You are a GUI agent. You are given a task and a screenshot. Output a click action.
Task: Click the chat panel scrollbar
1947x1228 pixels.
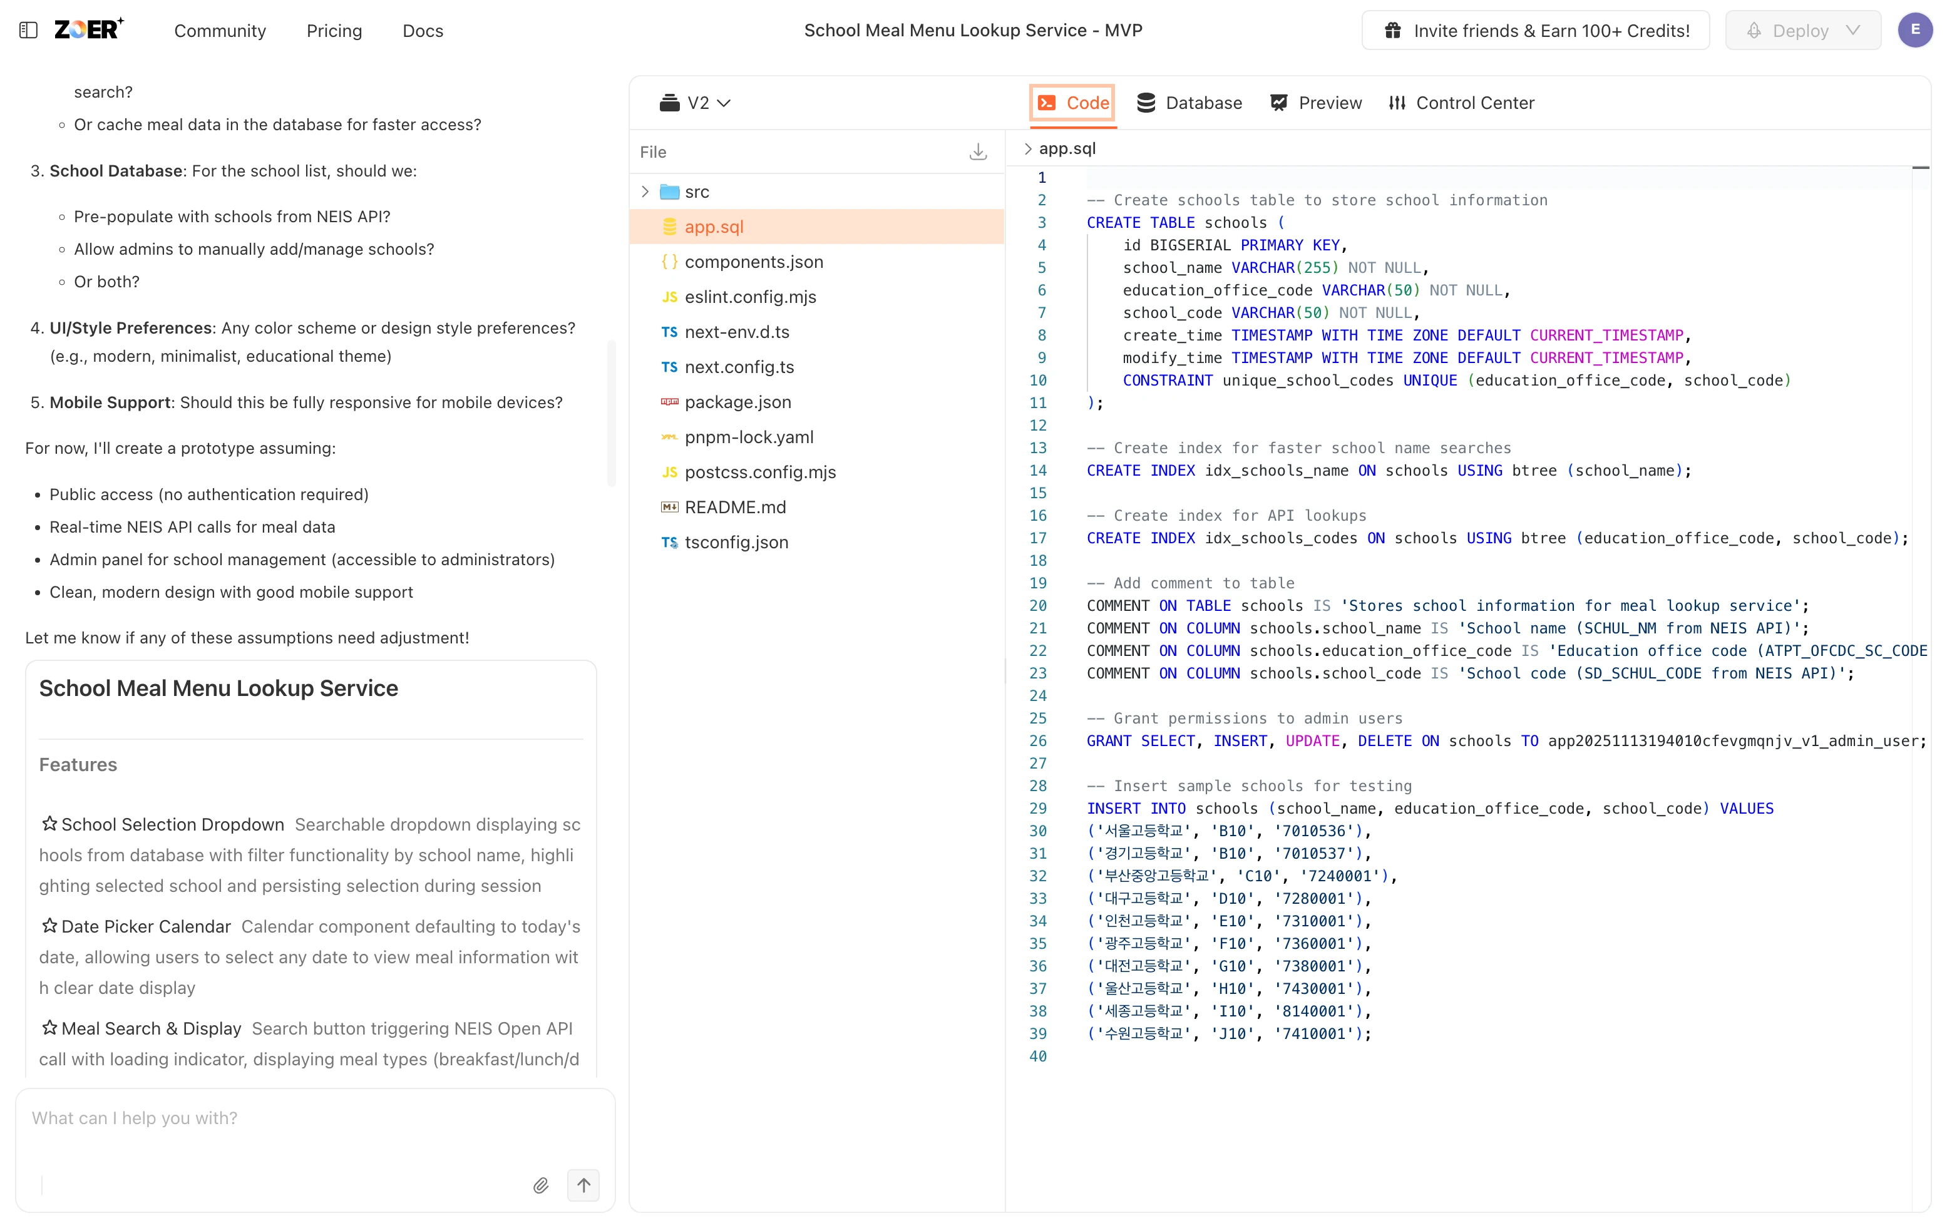(611, 413)
